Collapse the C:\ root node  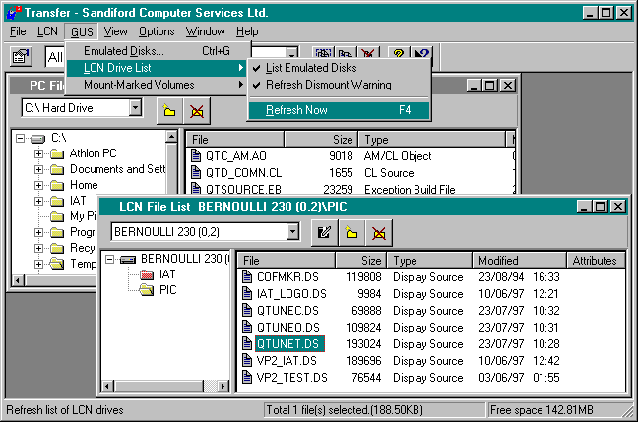pyautogui.click(x=20, y=139)
